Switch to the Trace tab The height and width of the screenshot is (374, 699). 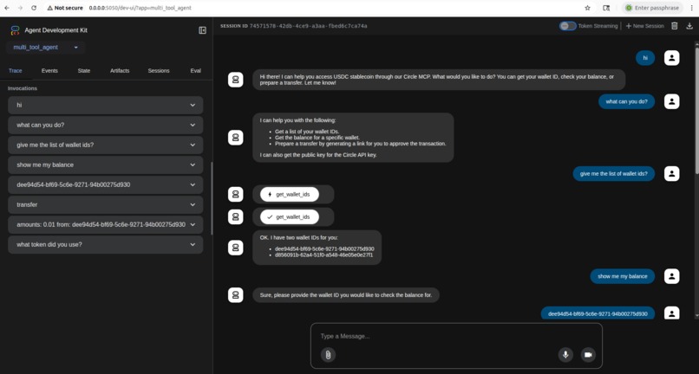(15, 71)
